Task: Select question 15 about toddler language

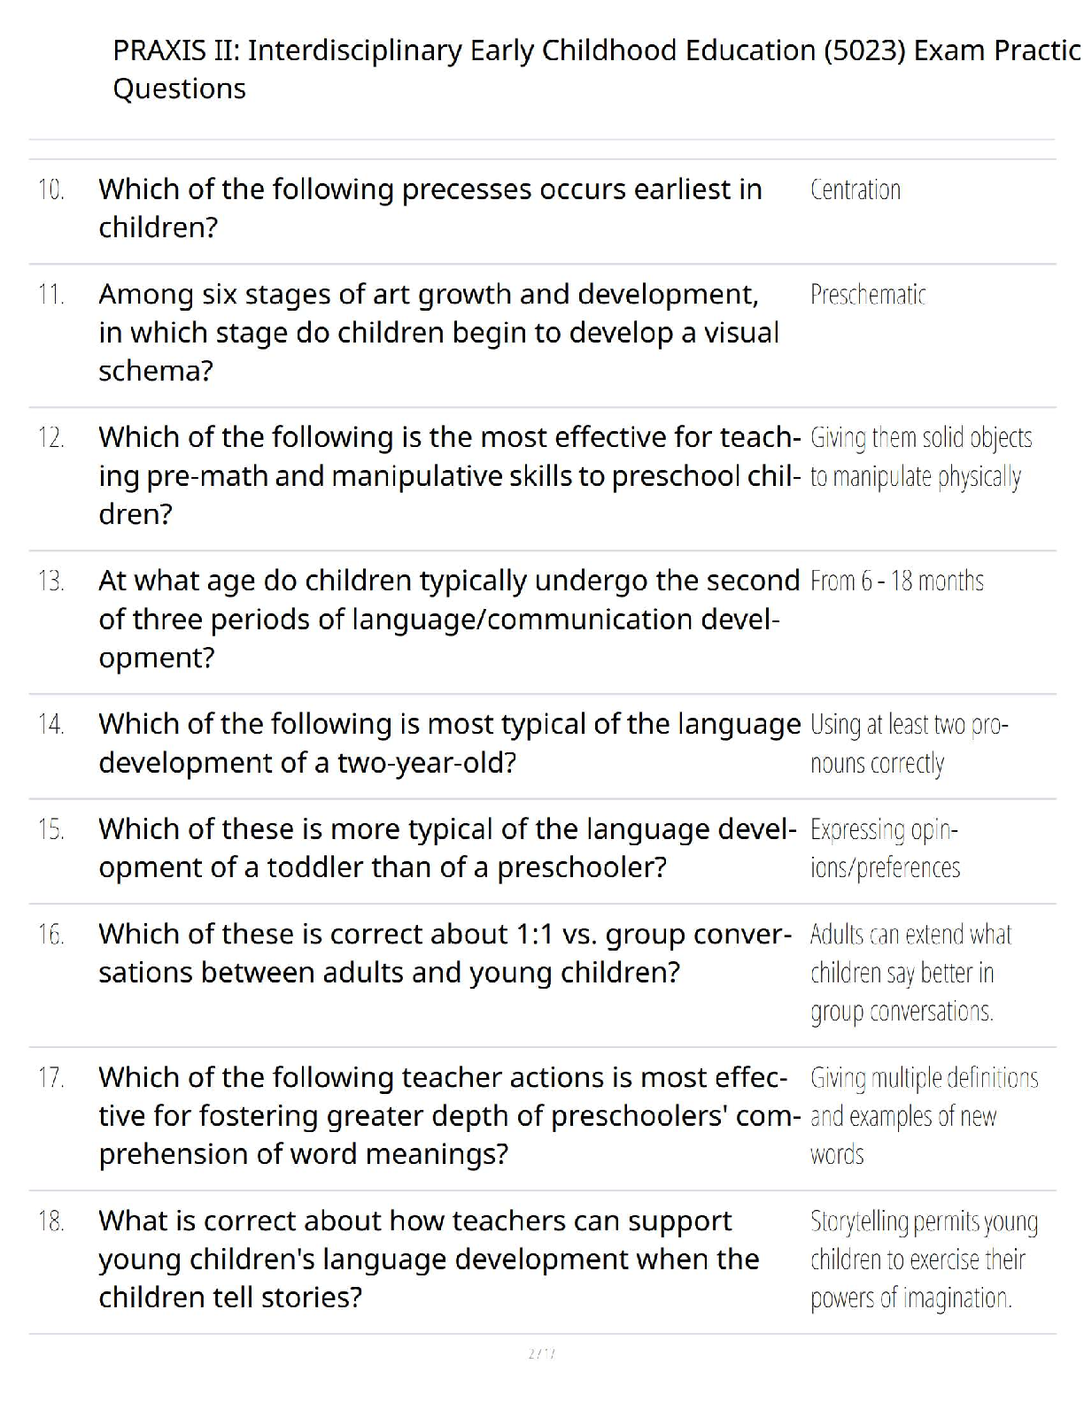Action: [x=448, y=848]
